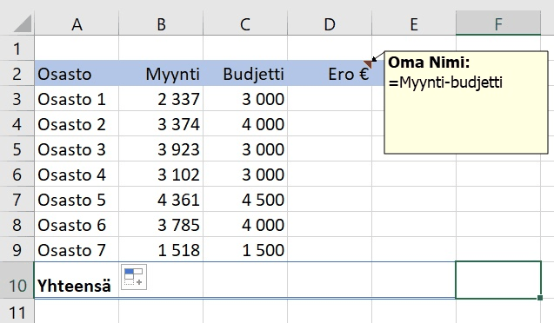
Task: Click the sales value 4 361
Action: coord(161,199)
